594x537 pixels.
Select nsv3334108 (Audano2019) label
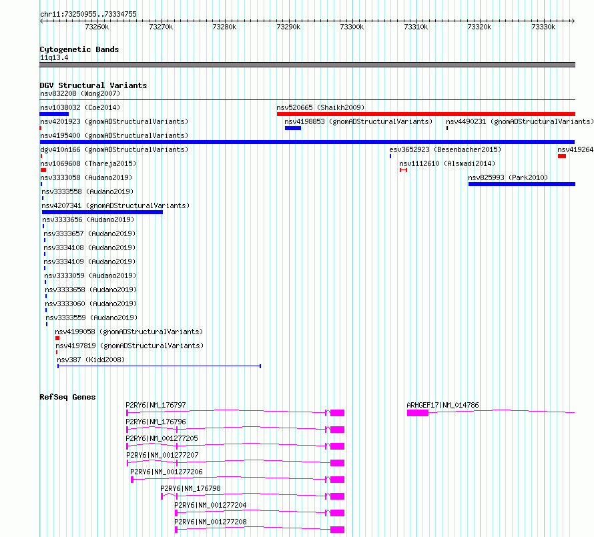point(89,247)
